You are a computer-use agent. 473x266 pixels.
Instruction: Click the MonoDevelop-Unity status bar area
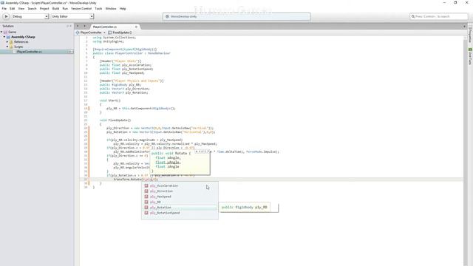point(236,16)
